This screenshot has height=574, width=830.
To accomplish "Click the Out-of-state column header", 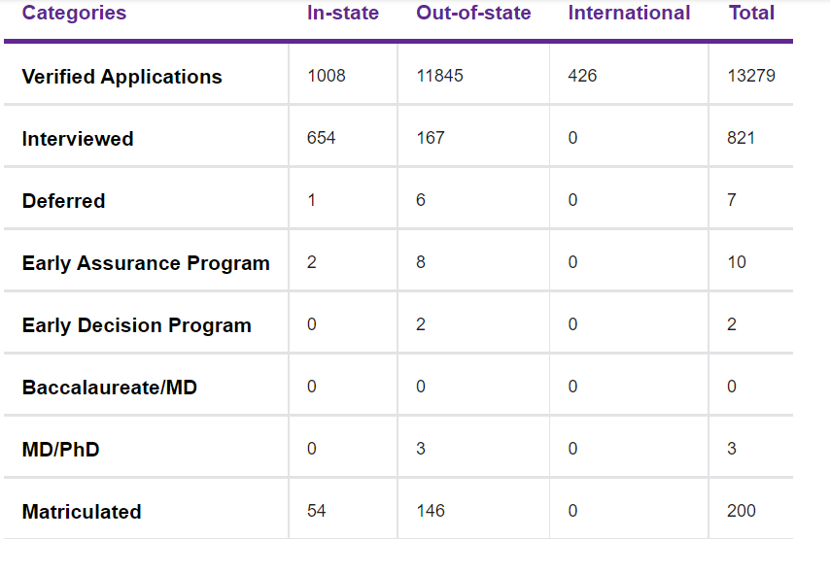I will point(473,14).
